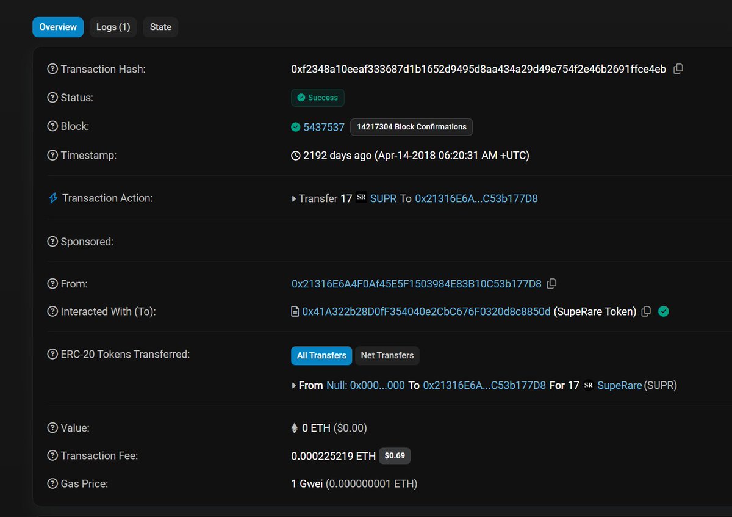Click the 14217304 Block Confirmations badge
Screen dimensions: 732x517
coord(411,127)
